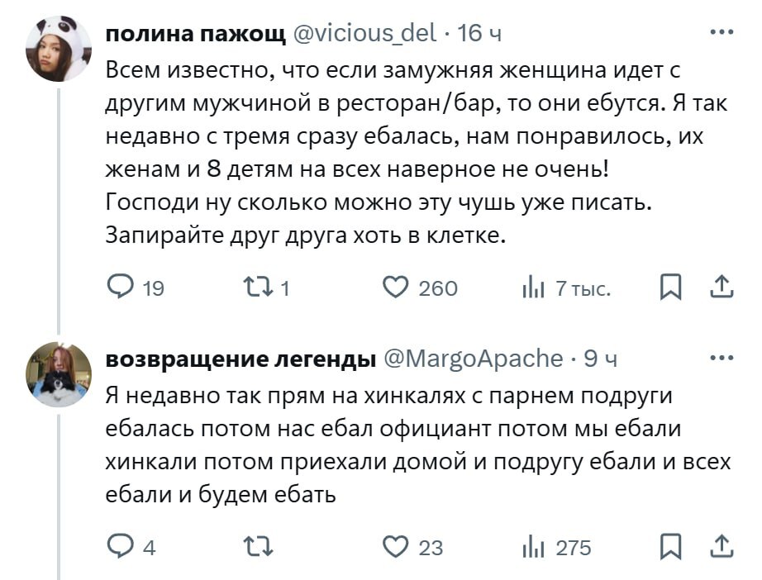Image resolution: width=762 pixels, height=580 pixels.
Task: Like the first tweet with 260 likes
Action: pyautogui.click(x=397, y=288)
